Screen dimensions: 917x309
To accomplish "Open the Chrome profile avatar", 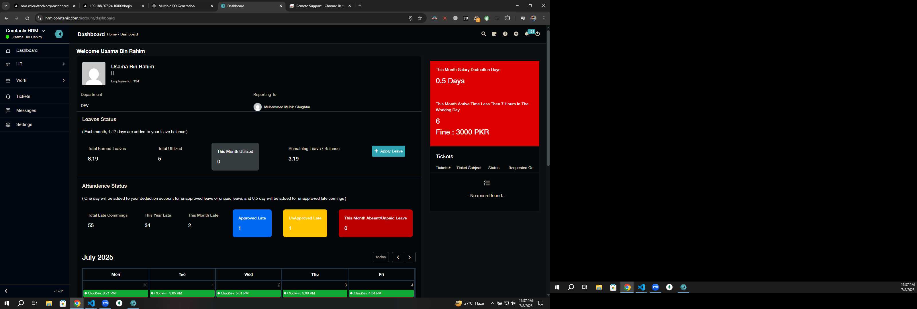I will tap(533, 18).
